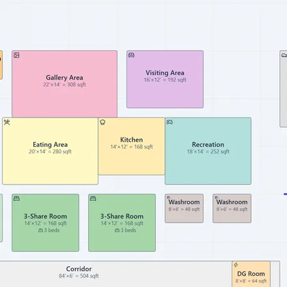Viewport: 287px width, 287px height.
Task: Click bed icon on right 3-Share Room
Action: tap(93, 198)
